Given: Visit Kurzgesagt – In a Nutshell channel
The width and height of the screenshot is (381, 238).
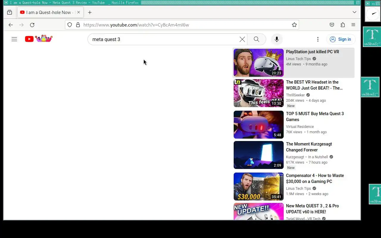Looking at the screenshot, I should pos(307,157).
